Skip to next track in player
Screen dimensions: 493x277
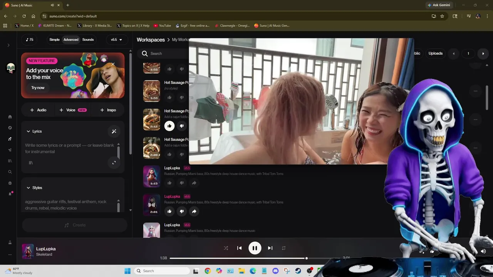coord(270,248)
